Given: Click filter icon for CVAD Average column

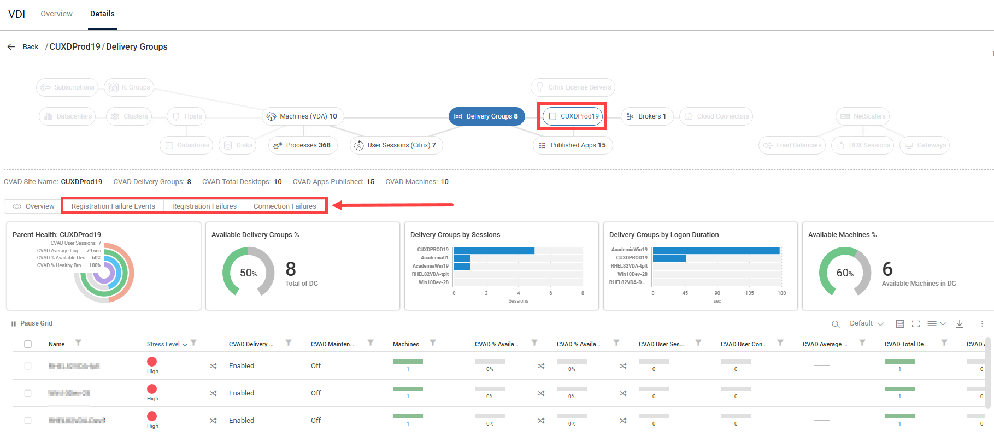Looking at the screenshot, I should pyautogui.click(x=862, y=343).
